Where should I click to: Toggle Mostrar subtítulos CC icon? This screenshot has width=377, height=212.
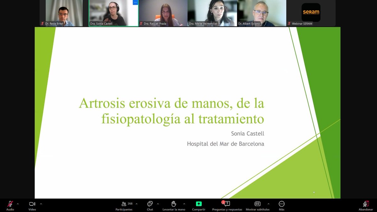tap(258, 204)
